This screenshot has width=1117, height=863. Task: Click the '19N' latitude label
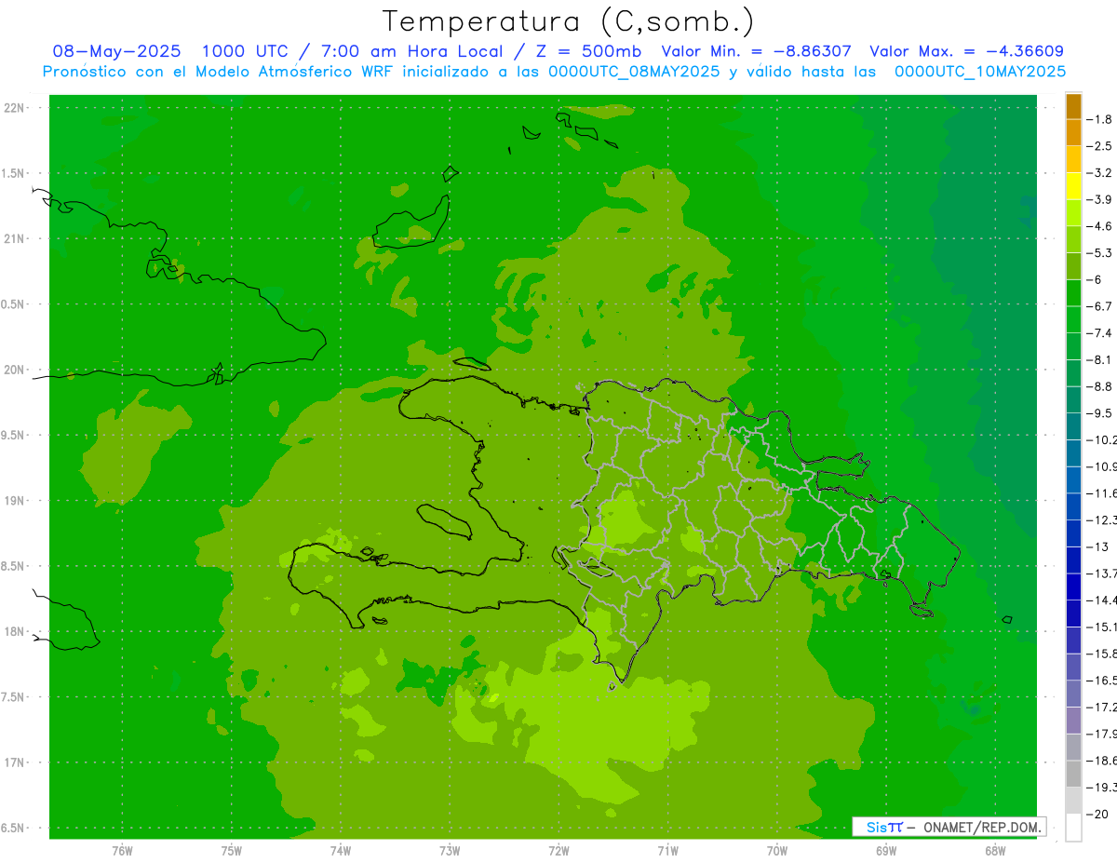coord(14,501)
